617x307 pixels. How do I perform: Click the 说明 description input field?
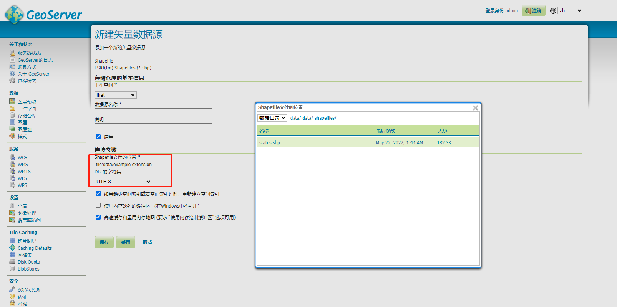(153, 127)
